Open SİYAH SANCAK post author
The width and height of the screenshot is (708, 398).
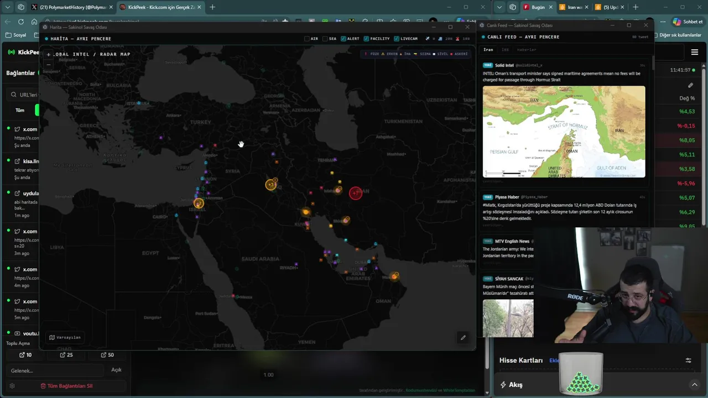509,279
